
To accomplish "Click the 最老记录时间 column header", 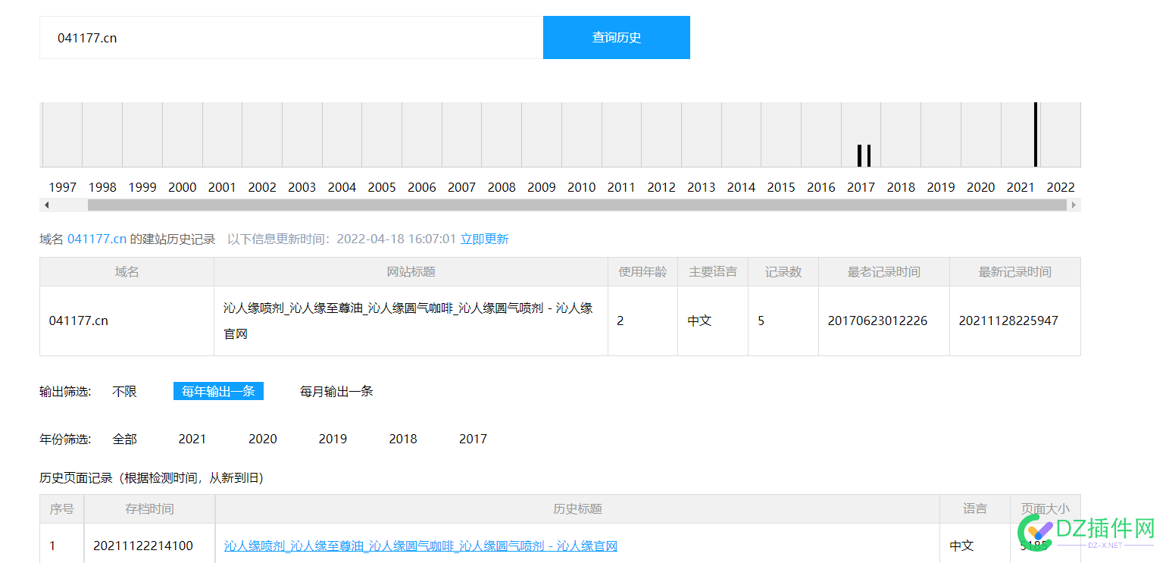I will click(884, 272).
